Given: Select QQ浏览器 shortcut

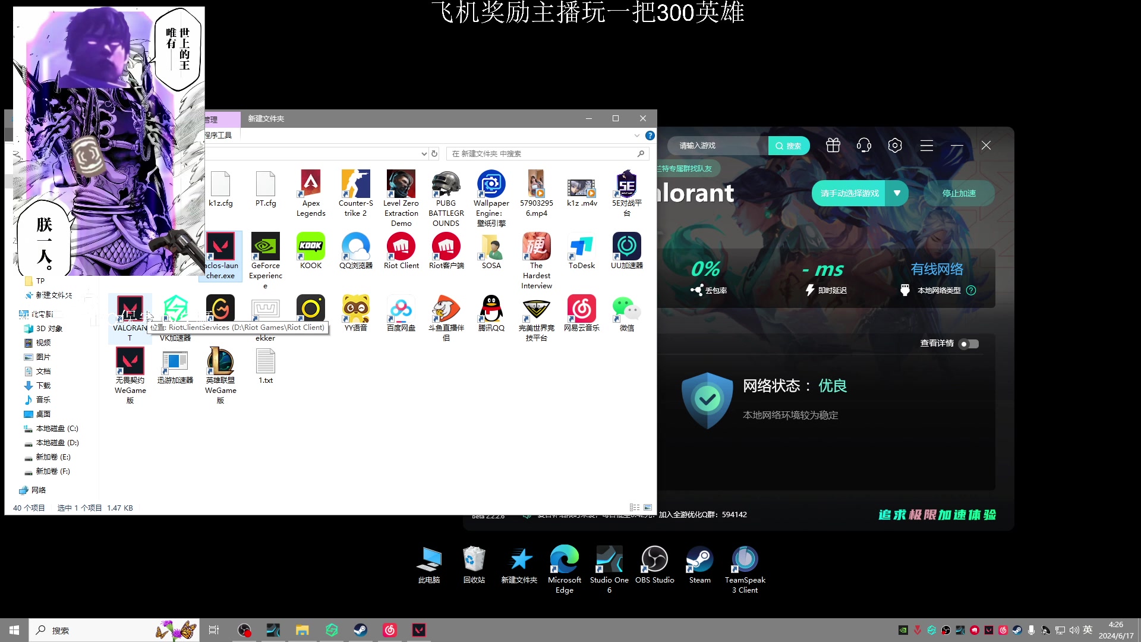Looking at the screenshot, I should [356, 251].
